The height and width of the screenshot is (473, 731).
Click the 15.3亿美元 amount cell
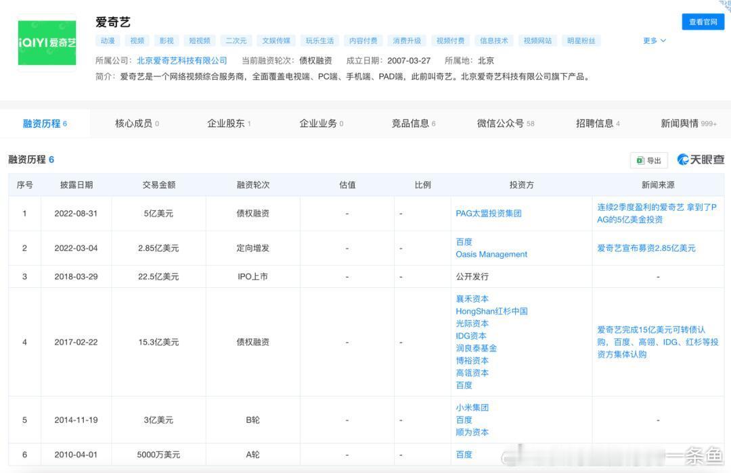pos(158,342)
